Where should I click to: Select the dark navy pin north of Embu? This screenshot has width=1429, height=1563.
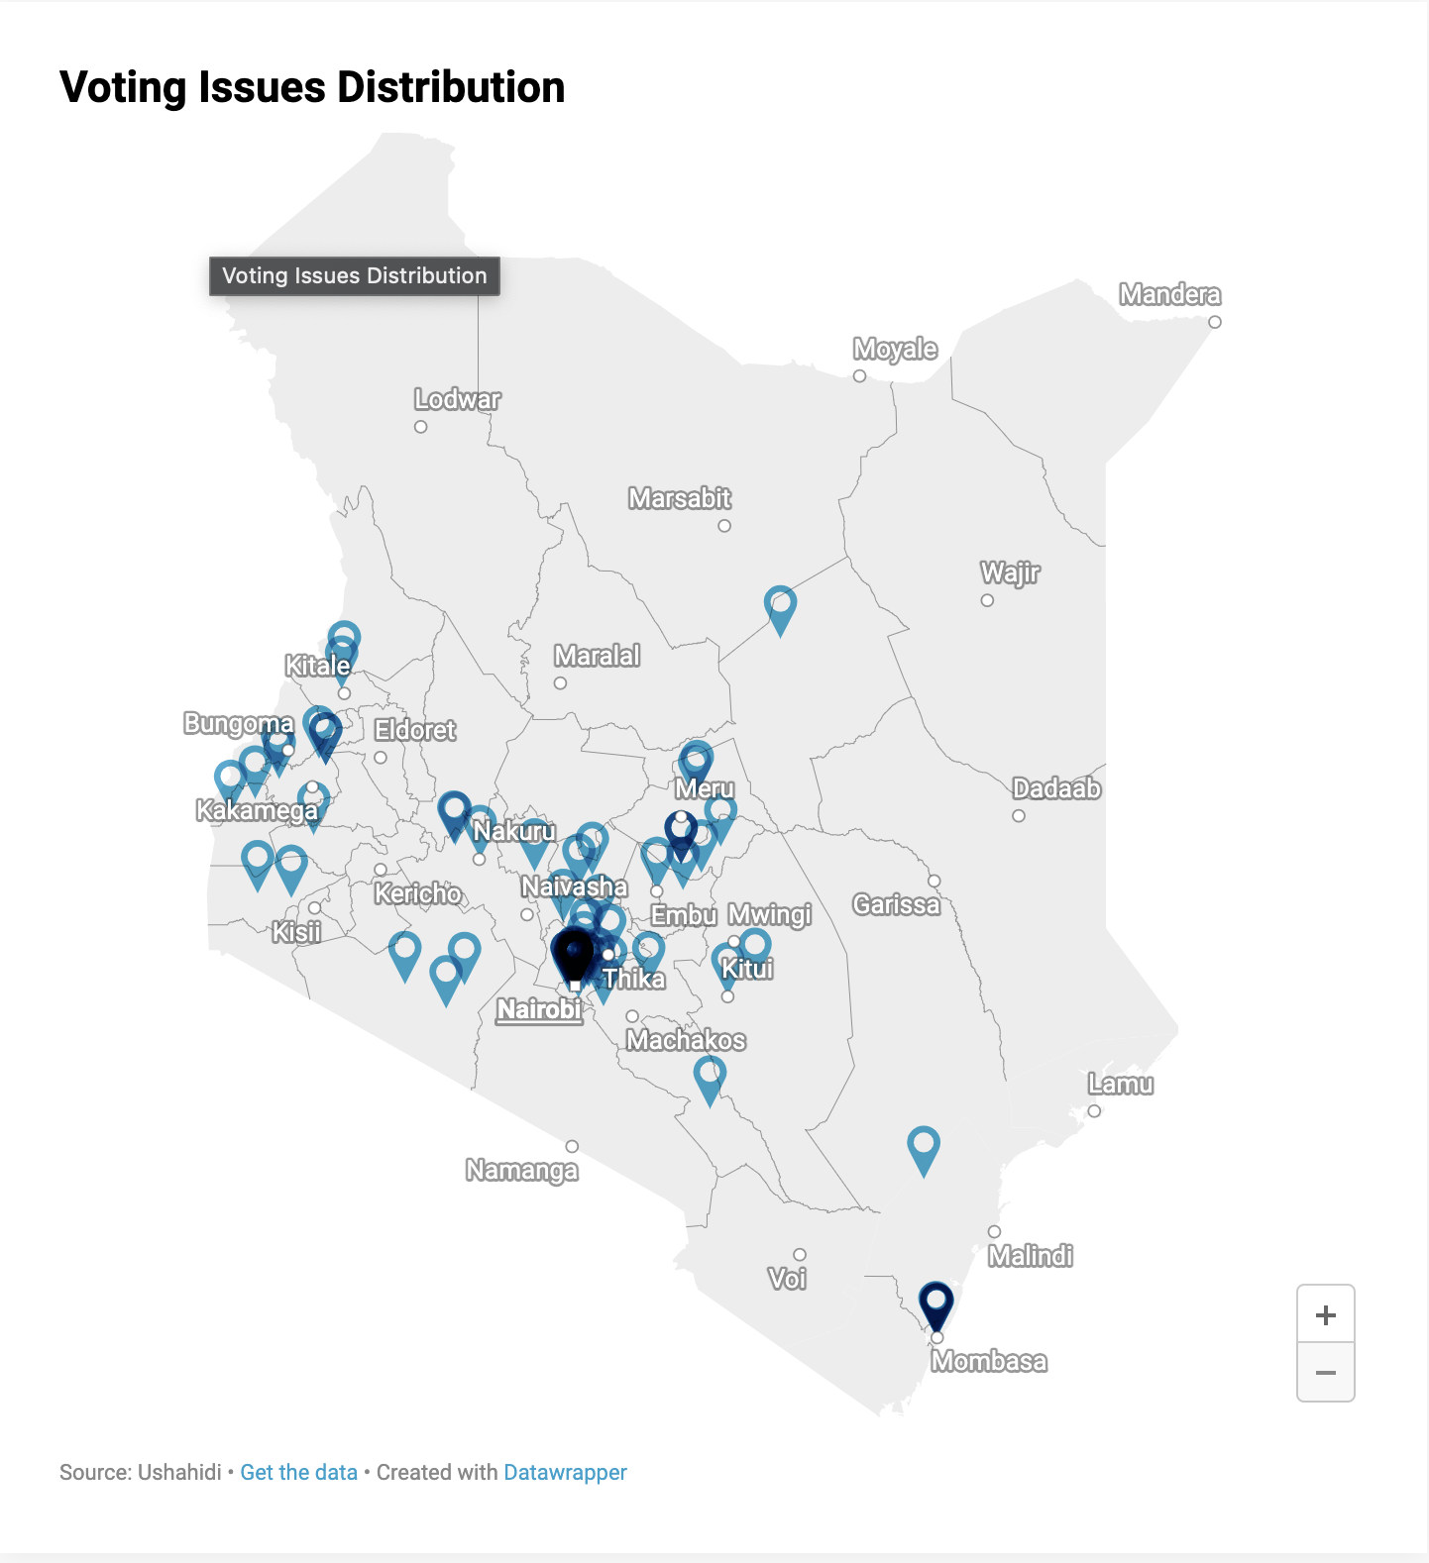click(x=681, y=835)
